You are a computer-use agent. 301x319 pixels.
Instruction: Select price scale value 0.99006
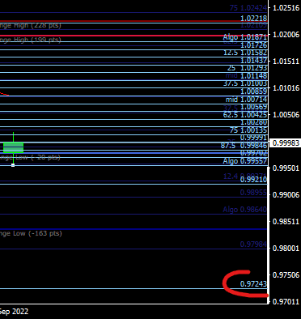tap(286, 195)
